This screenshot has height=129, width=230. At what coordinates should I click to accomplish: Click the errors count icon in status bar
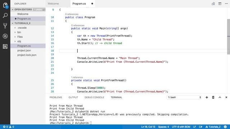click(x=5, y=127)
